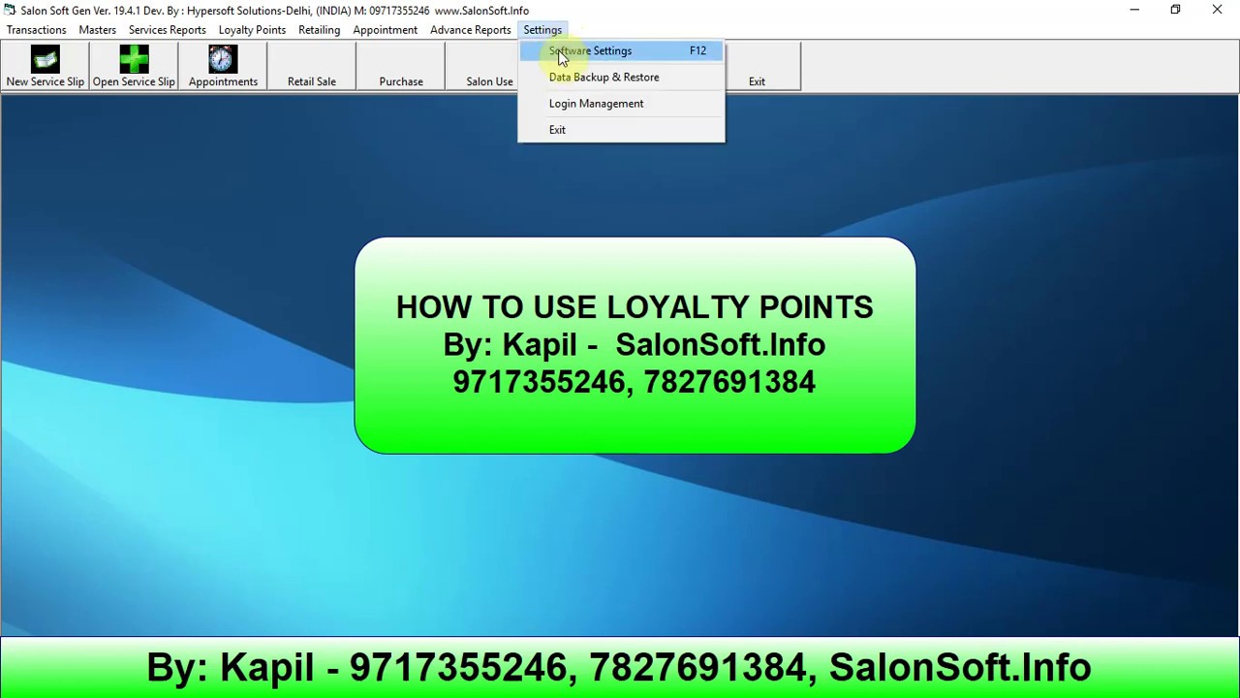Click the Salon Soft app icon in the title bar
This screenshot has height=698, width=1240.
pos(10,10)
